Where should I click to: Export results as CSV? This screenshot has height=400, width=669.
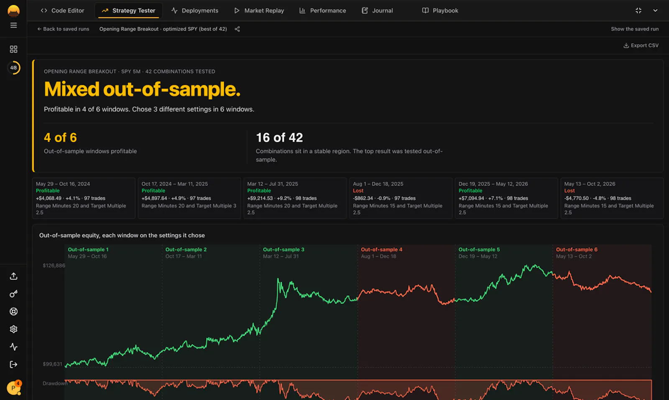(641, 45)
